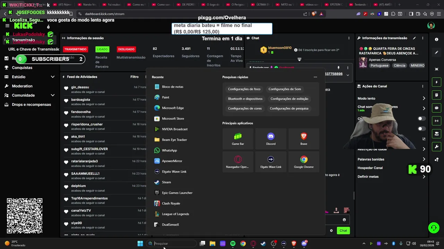Open Chat panel three-dot menu
Viewport: 444px width, 249px height.
tap(349, 38)
